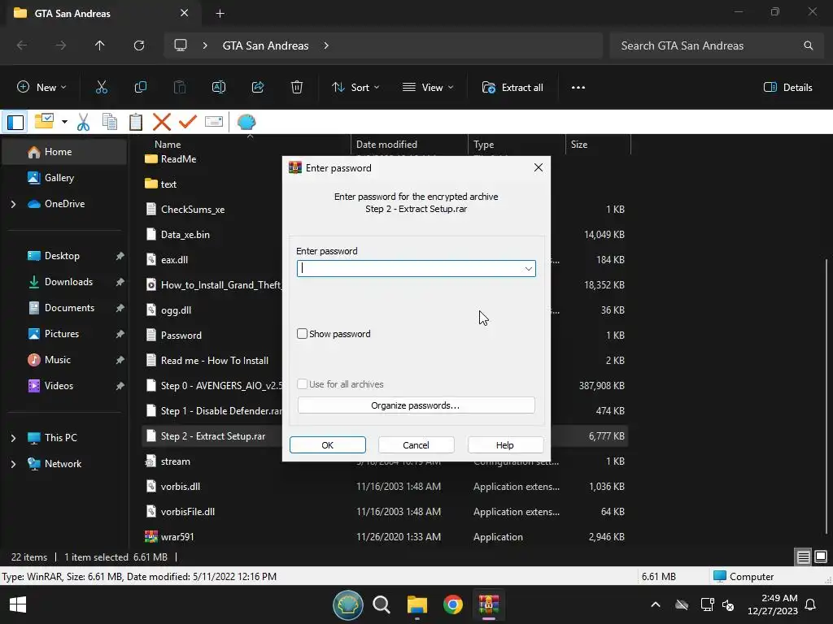Viewport: 833px width, 624px height.
Task: Switch to large thumbnails view icon in status bar
Action: pos(821,557)
